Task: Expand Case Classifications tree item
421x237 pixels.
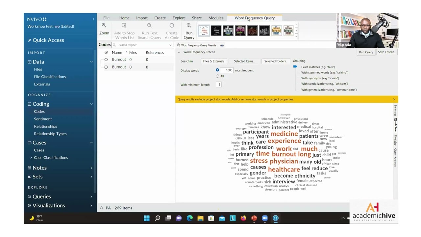Action: [x=31, y=158]
